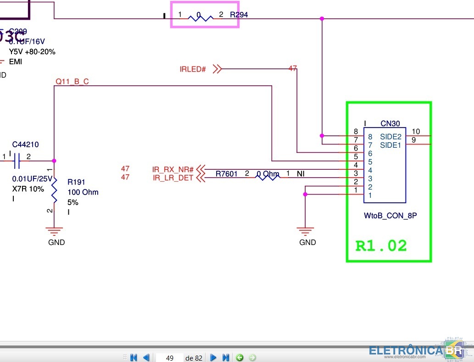Select the R294 resistor in the pink box
The height and width of the screenshot is (362, 474).
click(x=201, y=18)
